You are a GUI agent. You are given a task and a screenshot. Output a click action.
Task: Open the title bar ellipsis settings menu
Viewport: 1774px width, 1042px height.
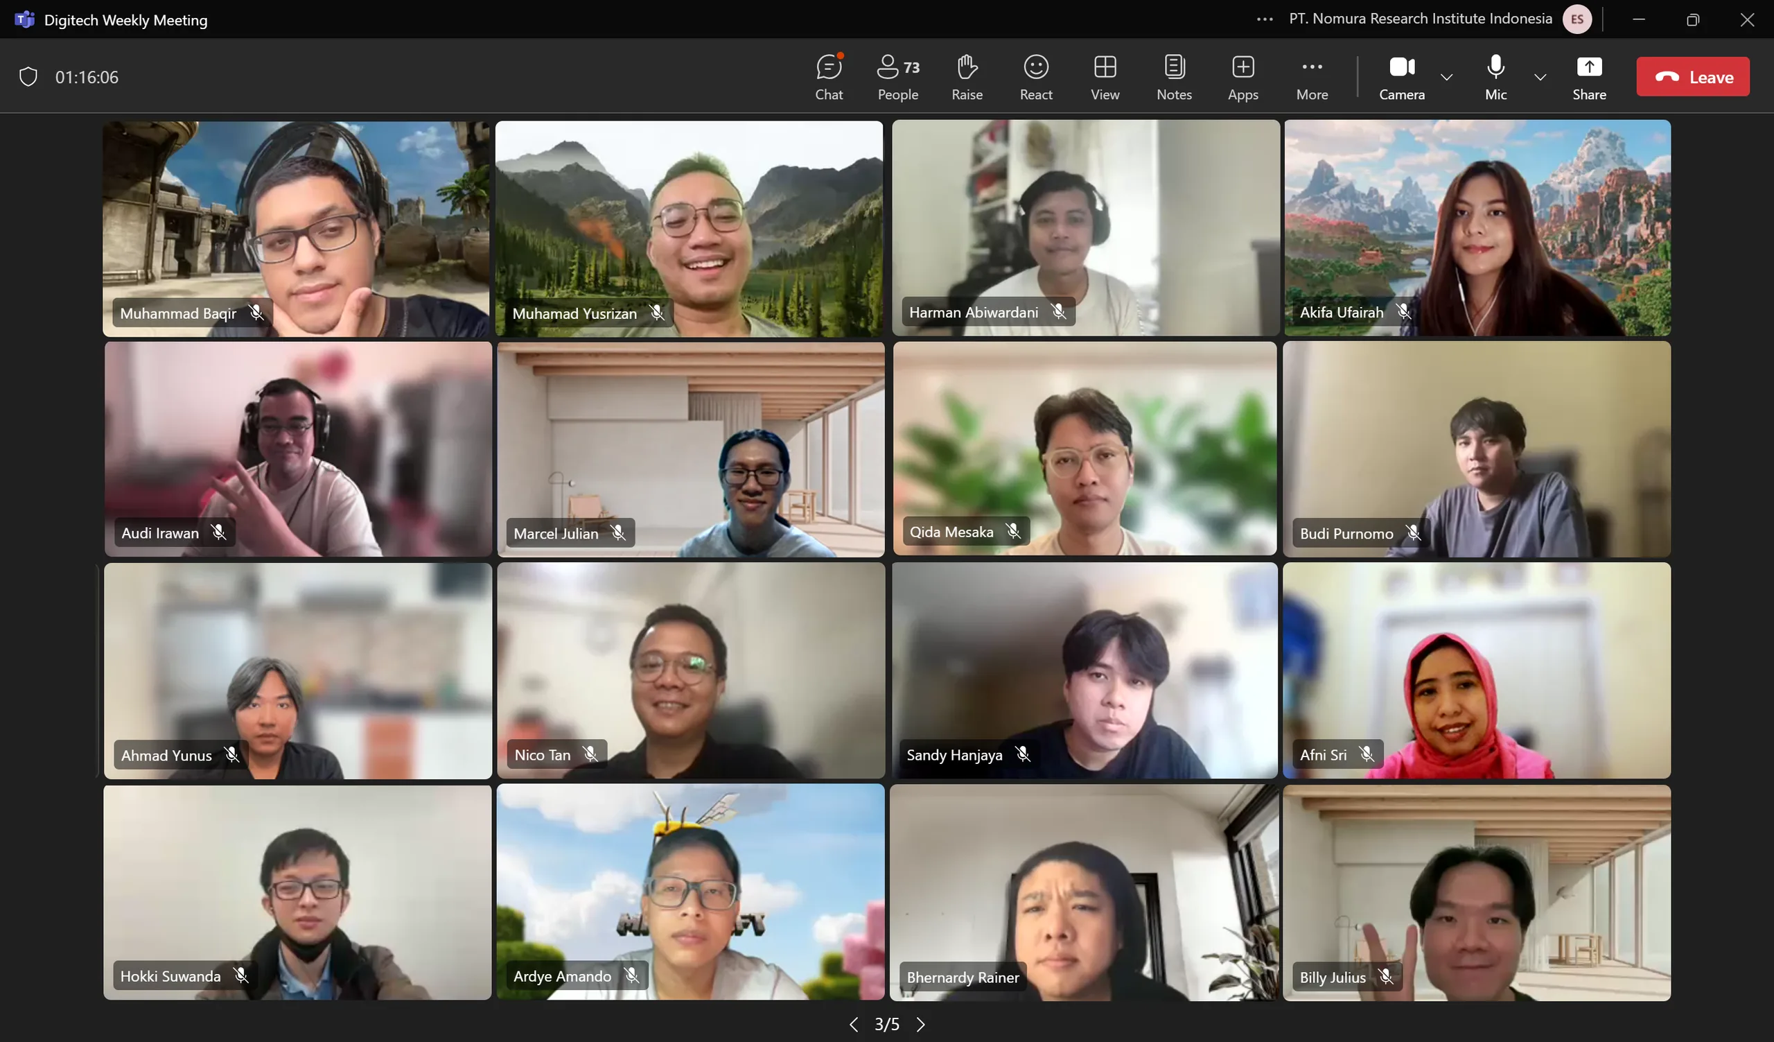1265,19
